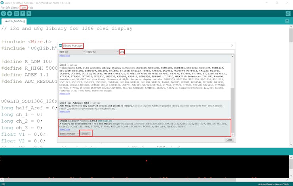The width and height of the screenshot is (293, 186).
Task: Expand the Topic filter dropdown
Action: click(106, 52)
